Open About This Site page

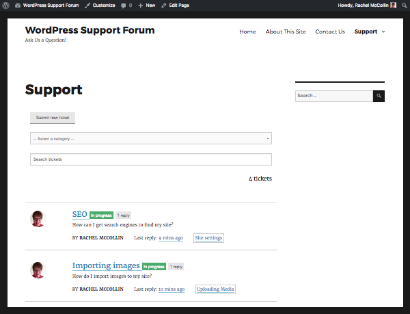[286, 31]
